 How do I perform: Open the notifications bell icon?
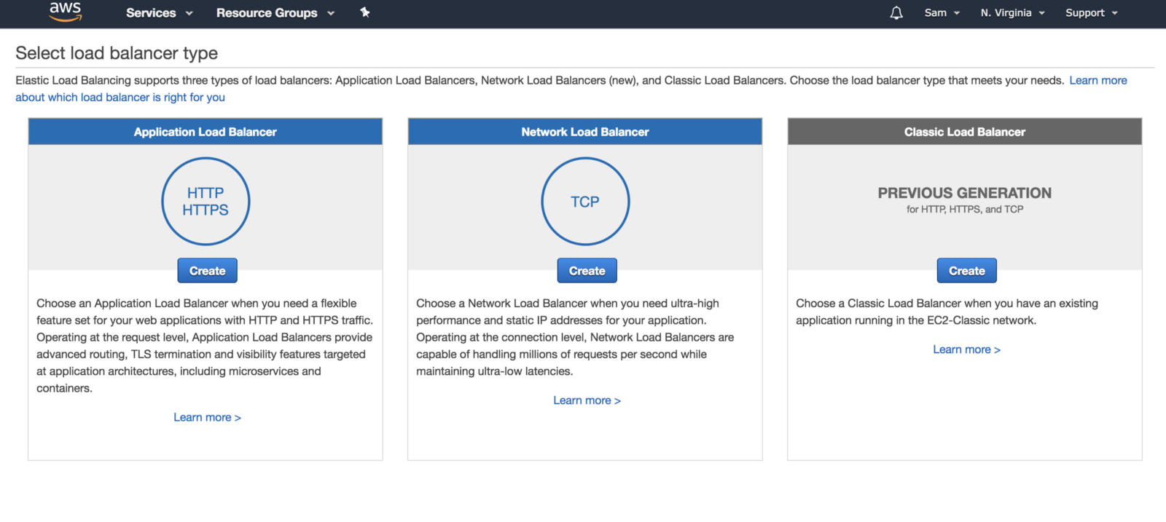click(896, 13)
